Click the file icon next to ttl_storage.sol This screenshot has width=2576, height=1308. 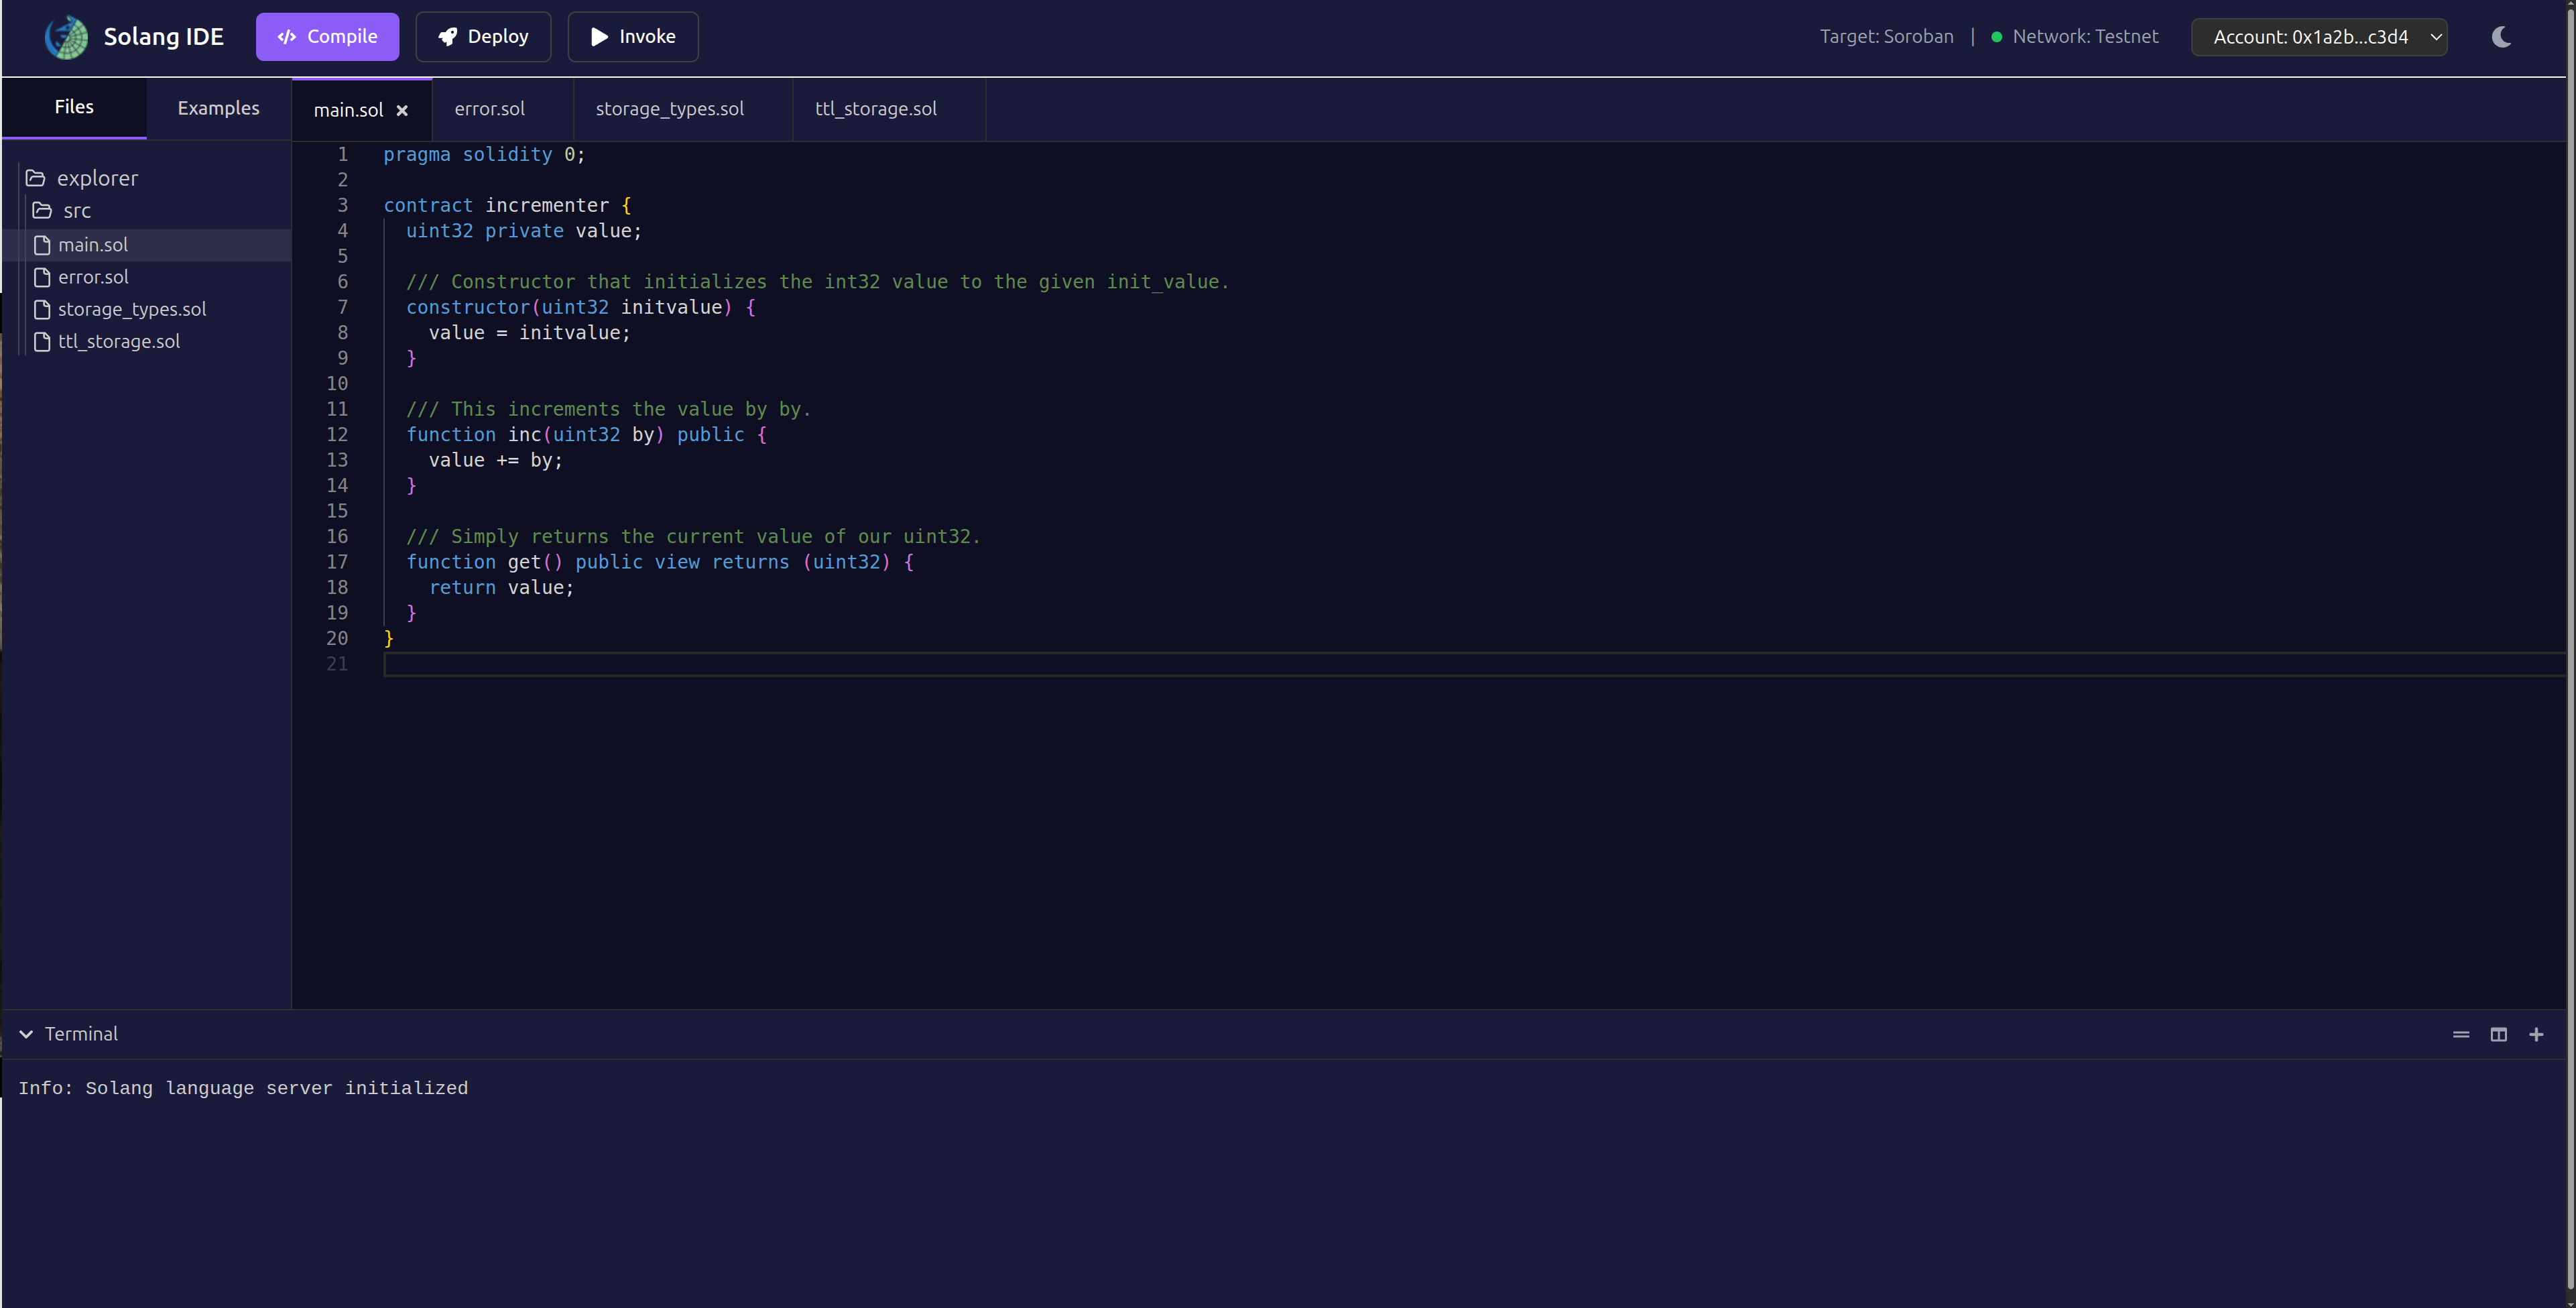click(42, 341)
